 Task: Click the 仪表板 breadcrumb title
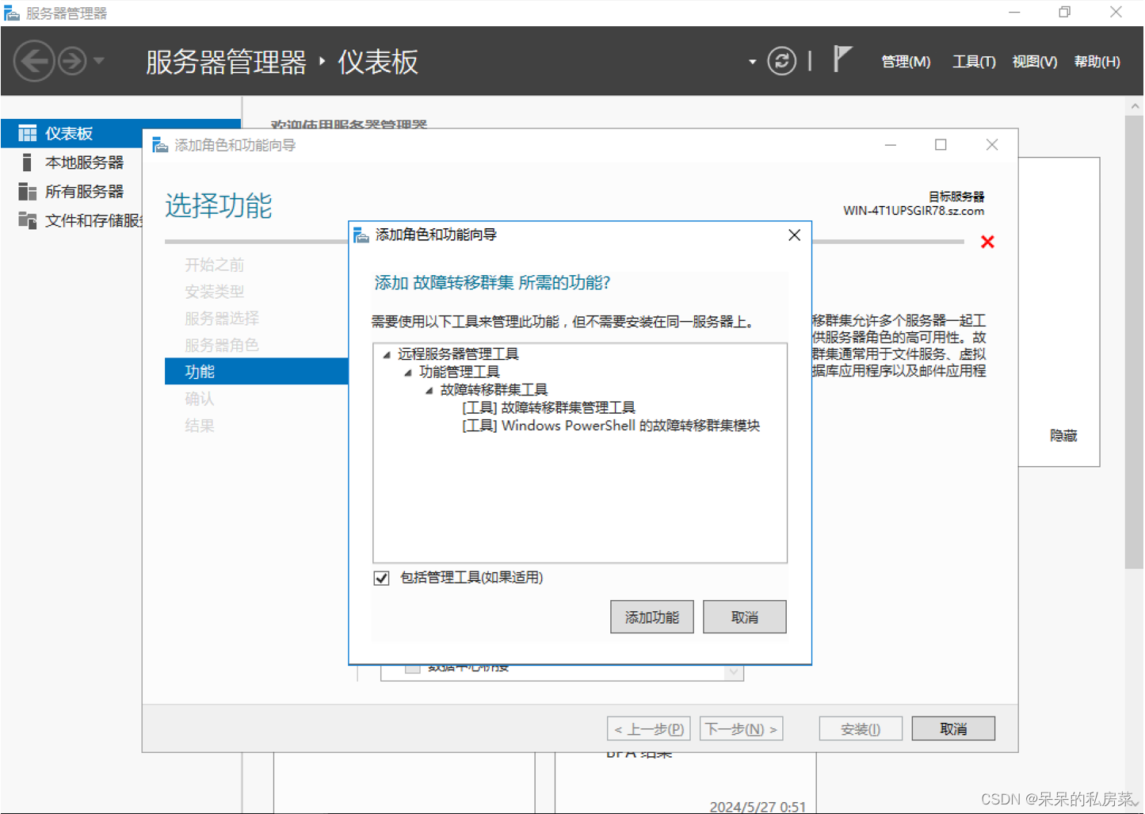[378, 62]
